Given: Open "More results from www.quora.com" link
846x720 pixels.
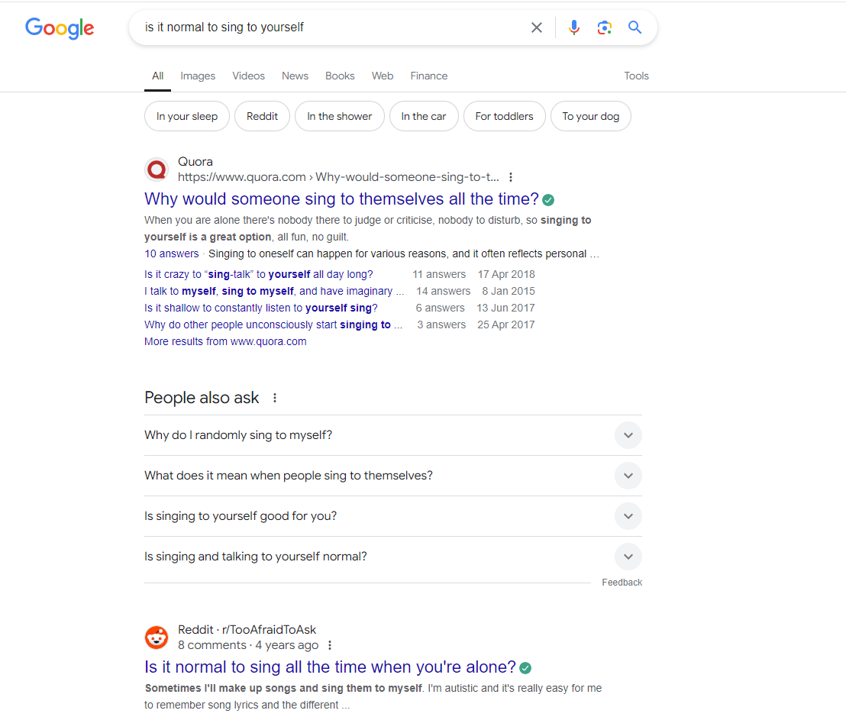Looking at the screenshot, I should 225,341.
